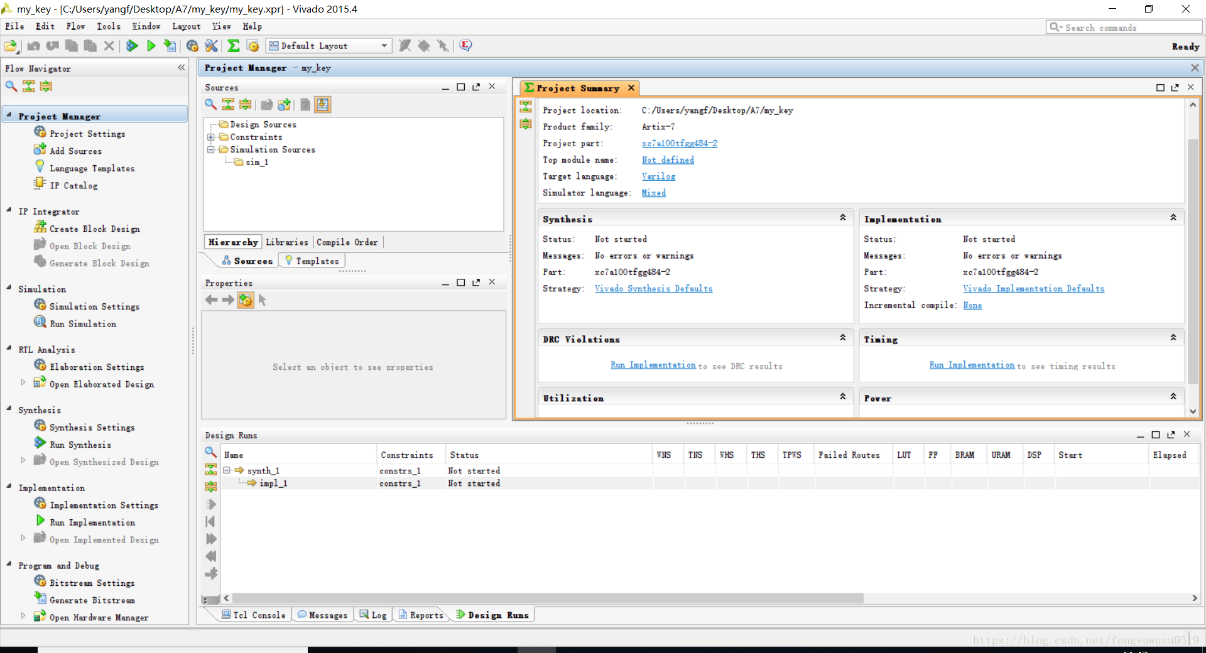The height and width of the screenshot is (653, 1206).
Task: Switch to Libraries tab in Sources
Action: [x=287, y=242]
